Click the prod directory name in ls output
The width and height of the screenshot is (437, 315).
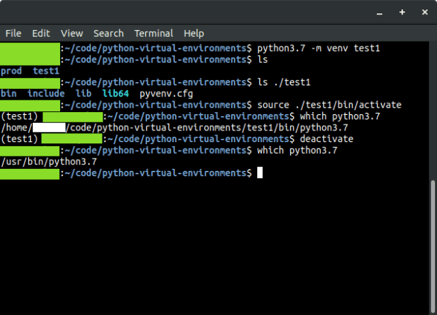[x=12, y=71]
